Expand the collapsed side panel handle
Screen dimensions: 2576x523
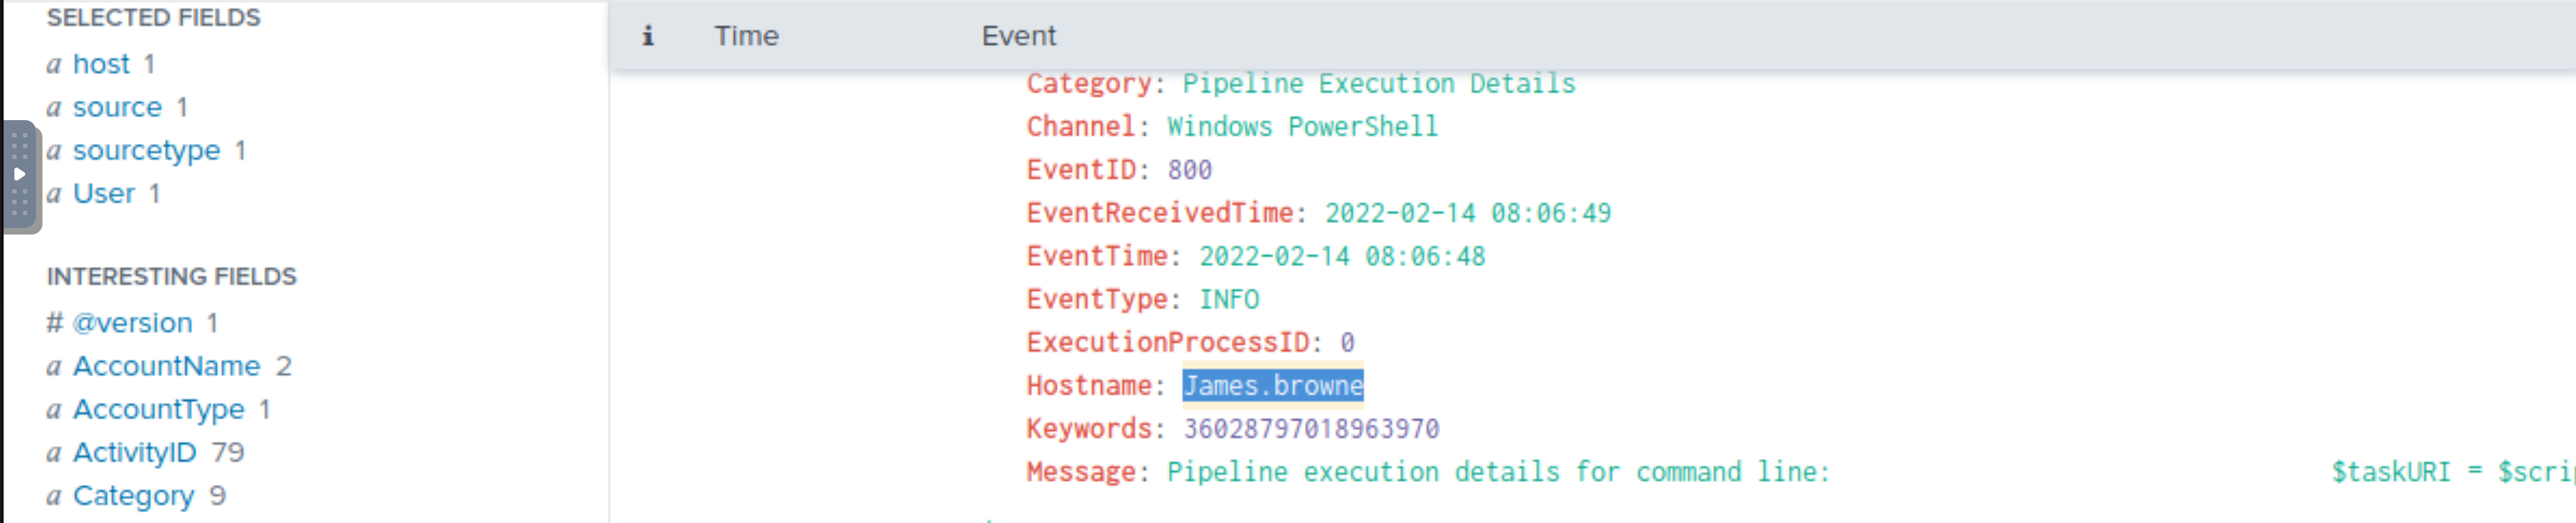pos(20,176)
